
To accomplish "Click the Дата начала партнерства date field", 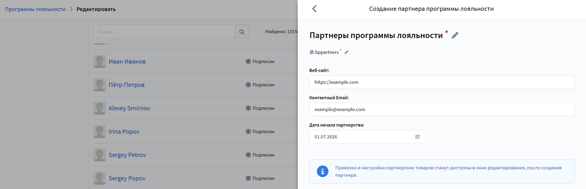I will click(x=367, y=137).
